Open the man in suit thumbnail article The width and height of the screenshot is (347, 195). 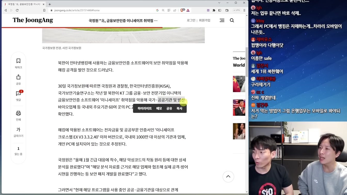coord(239,108)
